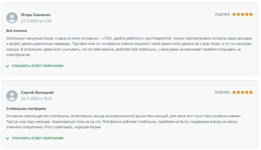
Task: Open reviewer name Сергей Высоцкий
Action: [37, 93]
